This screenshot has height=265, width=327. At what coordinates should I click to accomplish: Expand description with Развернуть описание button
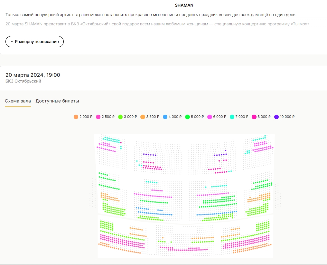coord(34,42)
